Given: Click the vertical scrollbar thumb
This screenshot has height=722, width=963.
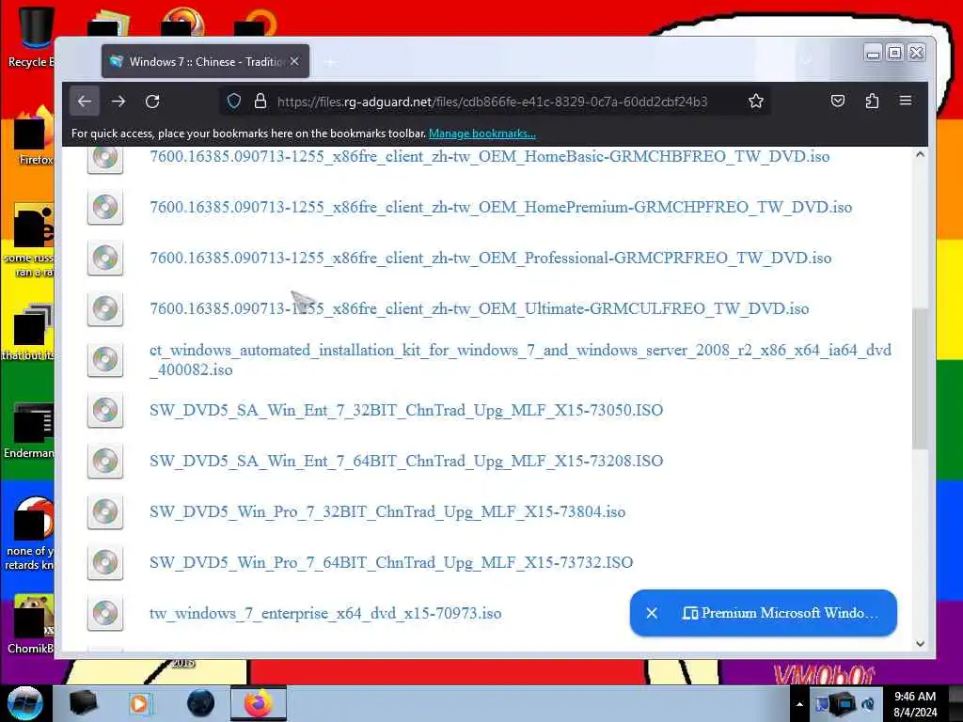Looking at the screenshot, I should (x=920, y=378).
